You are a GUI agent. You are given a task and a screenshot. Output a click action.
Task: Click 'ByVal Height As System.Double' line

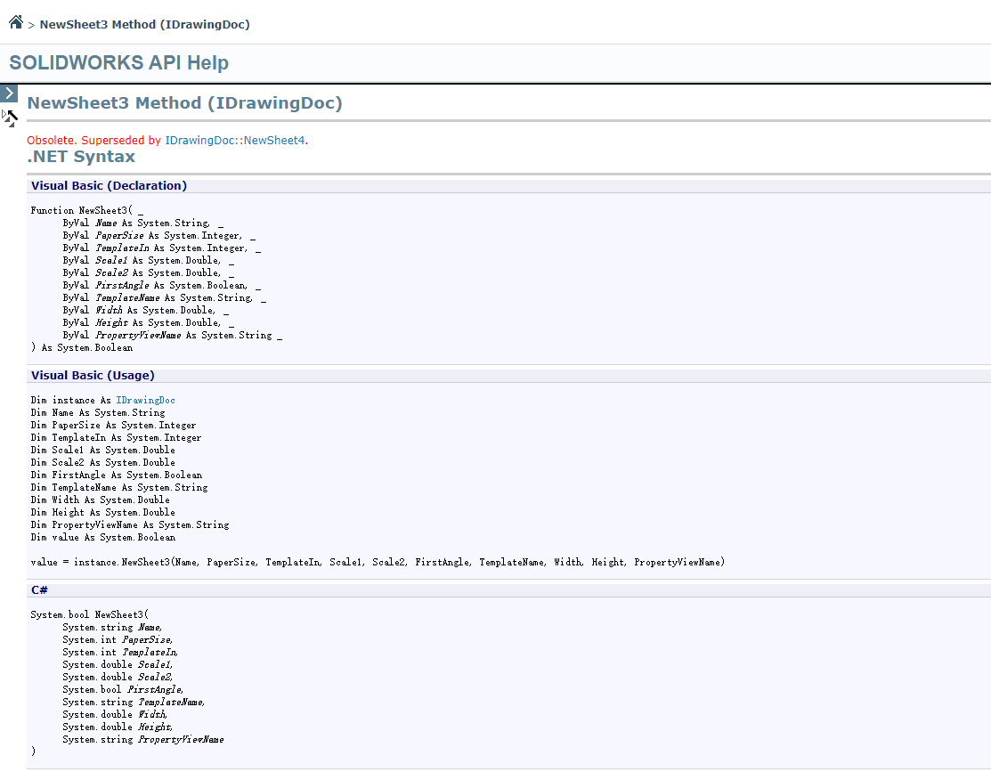148,323
